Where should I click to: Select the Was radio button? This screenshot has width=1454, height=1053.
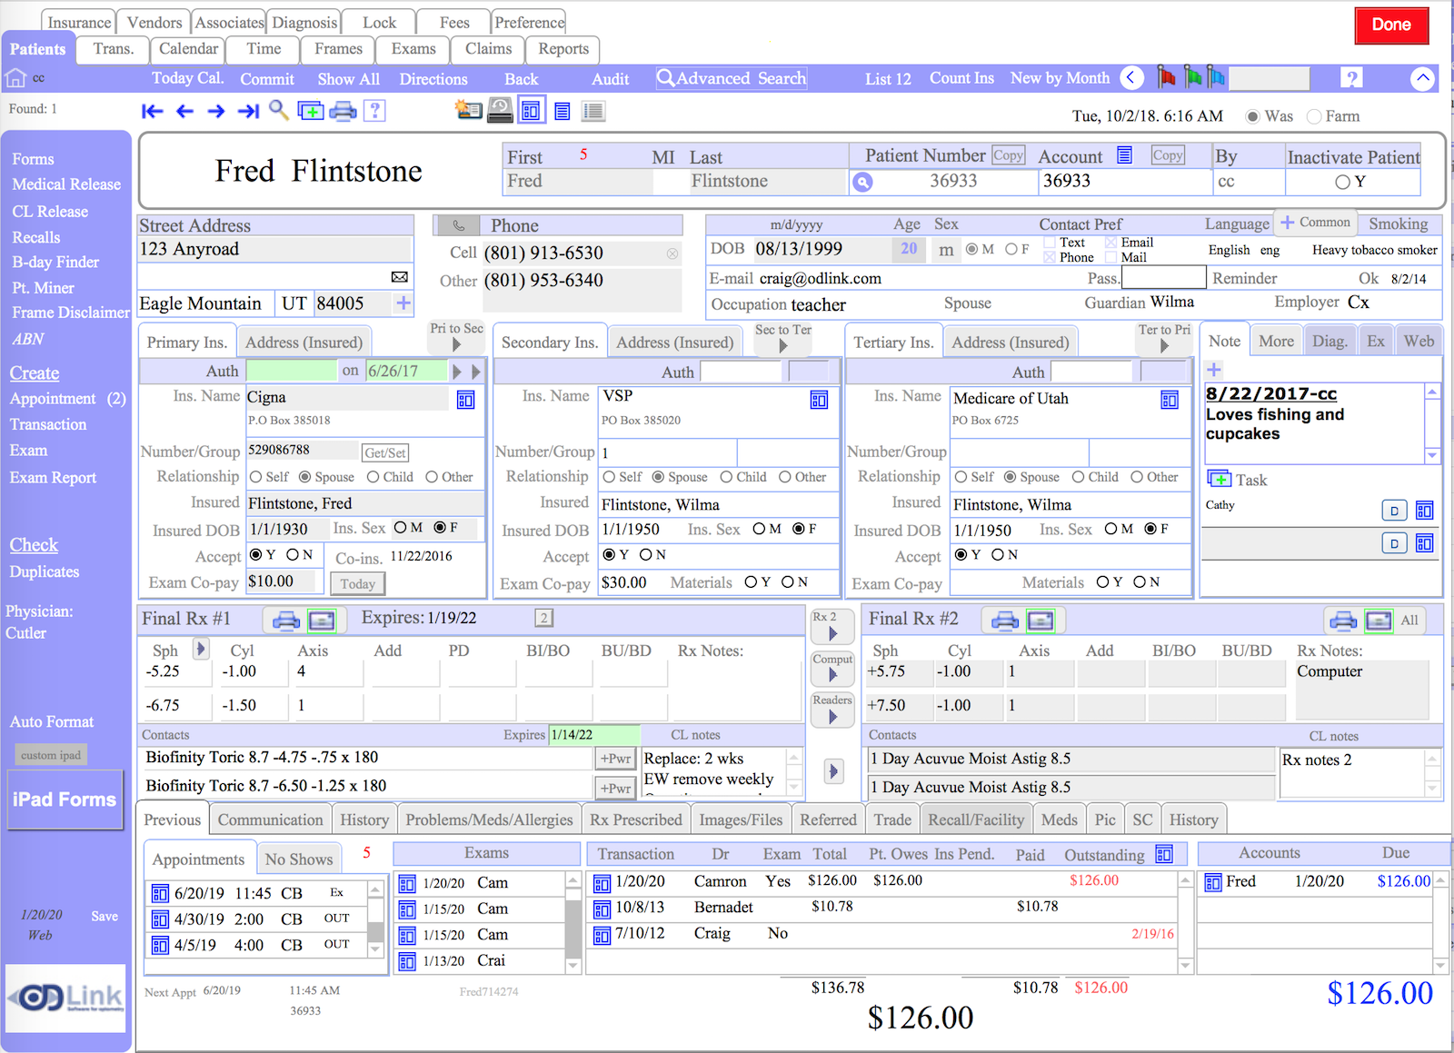pyautogui.click(x=1252, y=116)
